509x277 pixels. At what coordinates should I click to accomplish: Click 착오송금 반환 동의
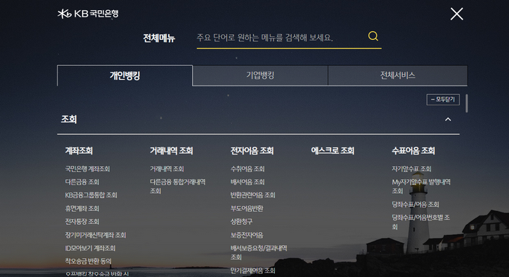(88, 261)
